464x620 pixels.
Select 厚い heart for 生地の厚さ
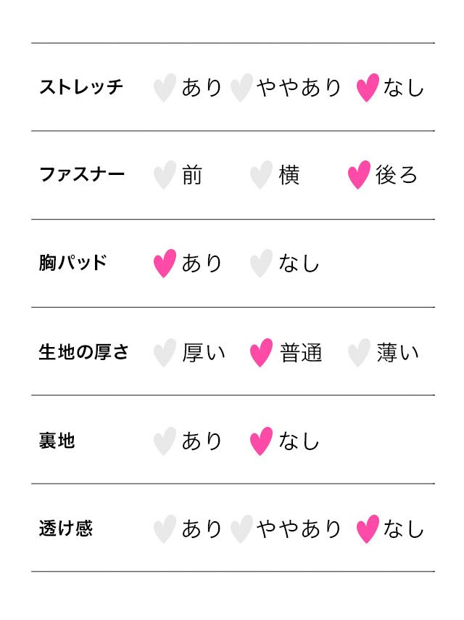[165, 353]
